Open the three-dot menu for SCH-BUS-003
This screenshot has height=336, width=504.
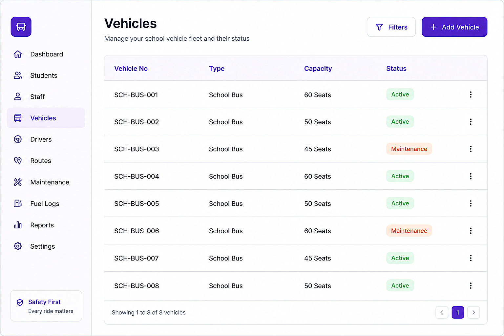(471, 149)
